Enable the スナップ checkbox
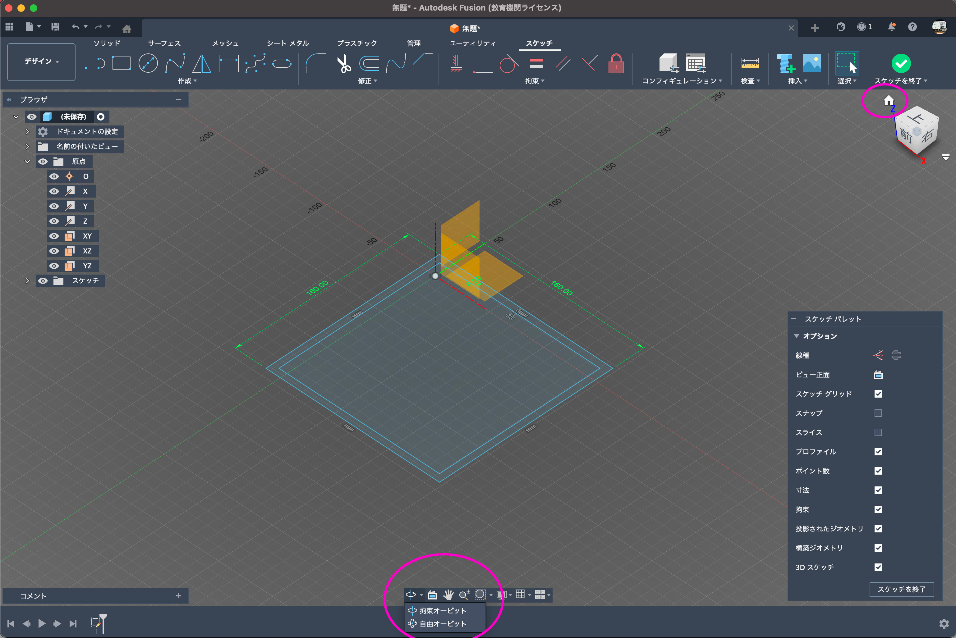Image resolution: width=956 pixels, height=638 pixels. click(x=878, y=413)
